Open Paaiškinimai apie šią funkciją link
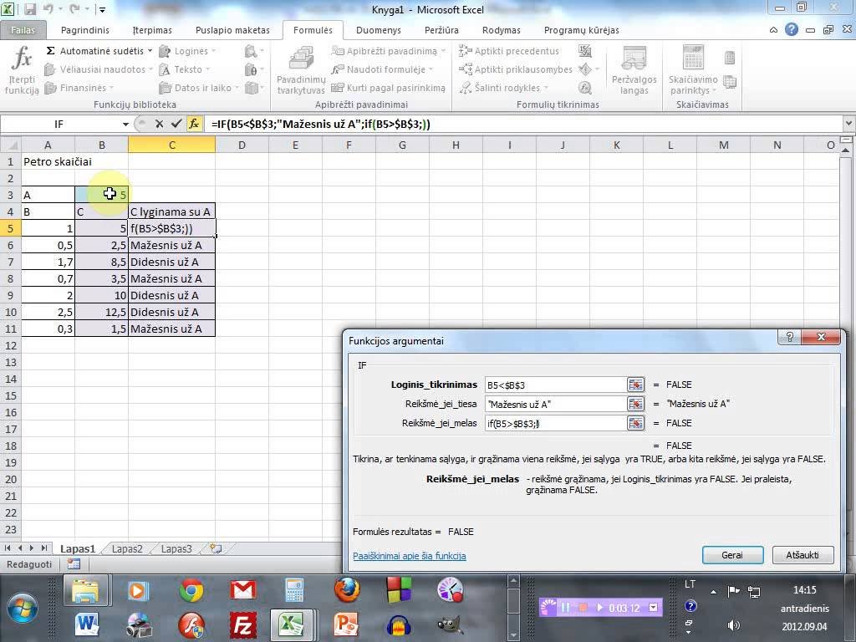 point(410,556)
